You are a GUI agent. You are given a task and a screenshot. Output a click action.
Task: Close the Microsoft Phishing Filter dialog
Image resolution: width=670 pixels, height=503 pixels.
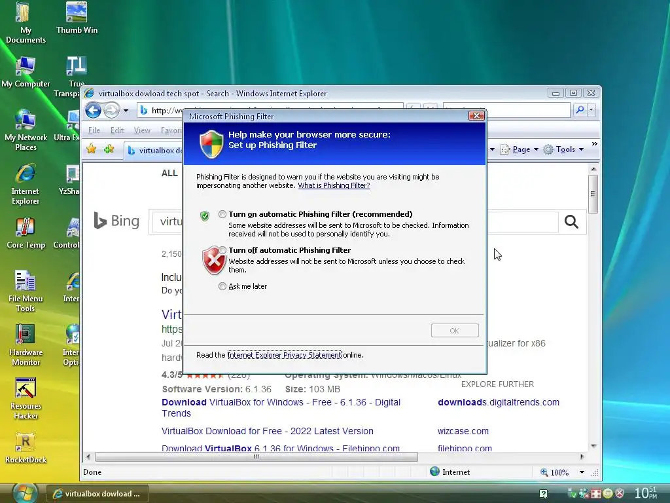click(476, 115)
